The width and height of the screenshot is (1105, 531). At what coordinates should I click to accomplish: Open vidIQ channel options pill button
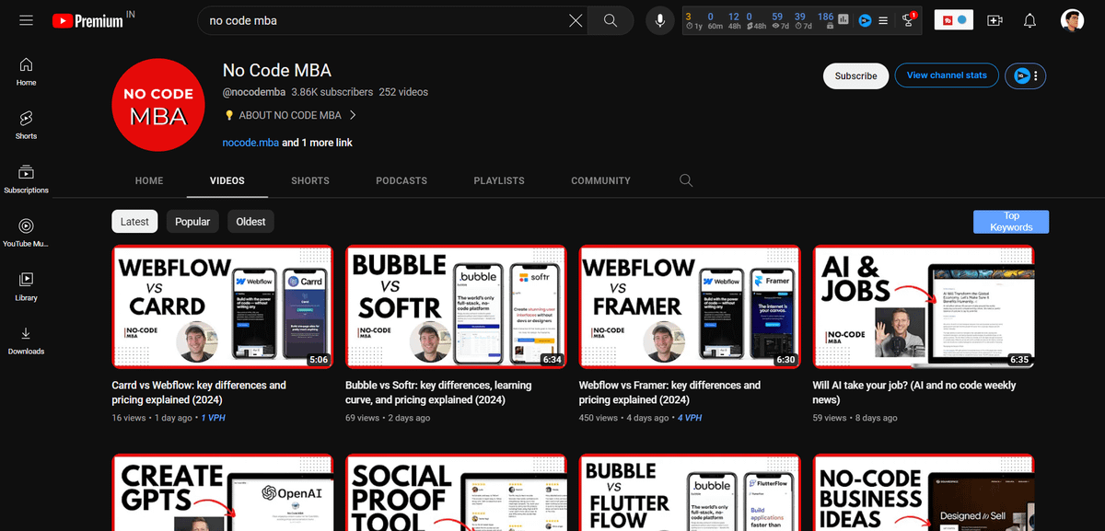click(x=1026, y=76)
